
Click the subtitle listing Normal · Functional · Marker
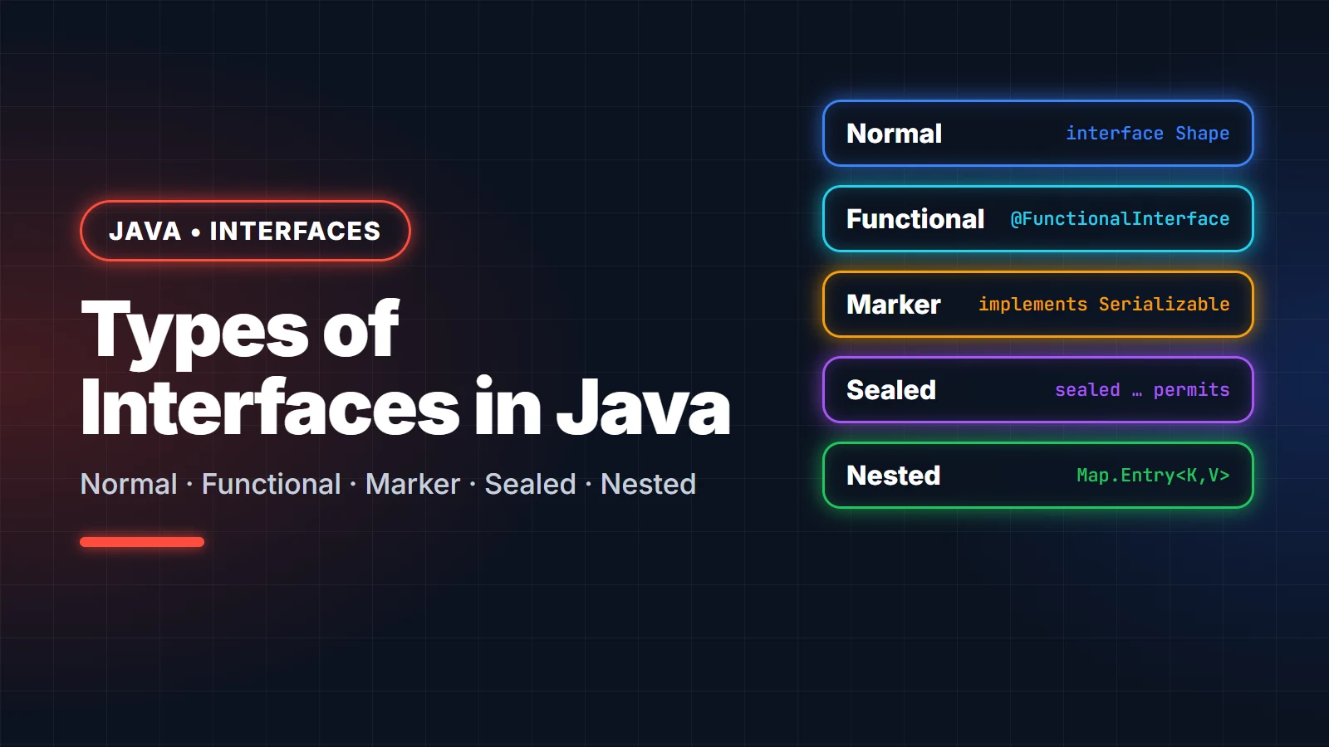tap(388, 484)
